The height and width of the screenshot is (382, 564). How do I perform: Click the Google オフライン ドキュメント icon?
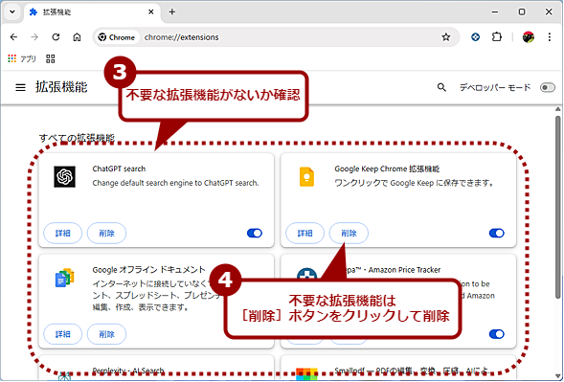65,278
